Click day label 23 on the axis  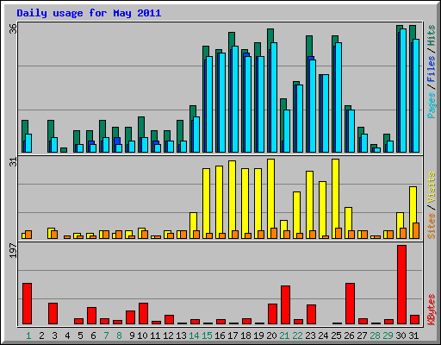310,336
